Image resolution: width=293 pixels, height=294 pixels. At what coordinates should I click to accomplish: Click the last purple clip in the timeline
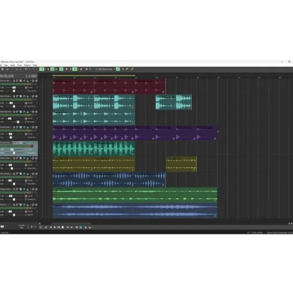[x=207, y=133]
